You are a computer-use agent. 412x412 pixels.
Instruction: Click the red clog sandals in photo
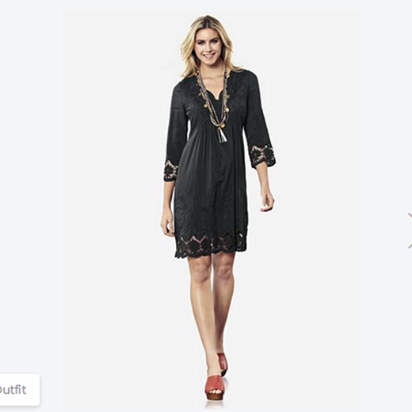click(216, 376)
